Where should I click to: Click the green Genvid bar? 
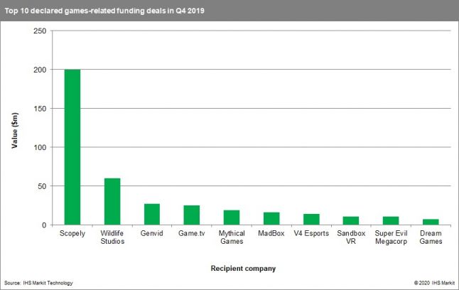point(152,215)
